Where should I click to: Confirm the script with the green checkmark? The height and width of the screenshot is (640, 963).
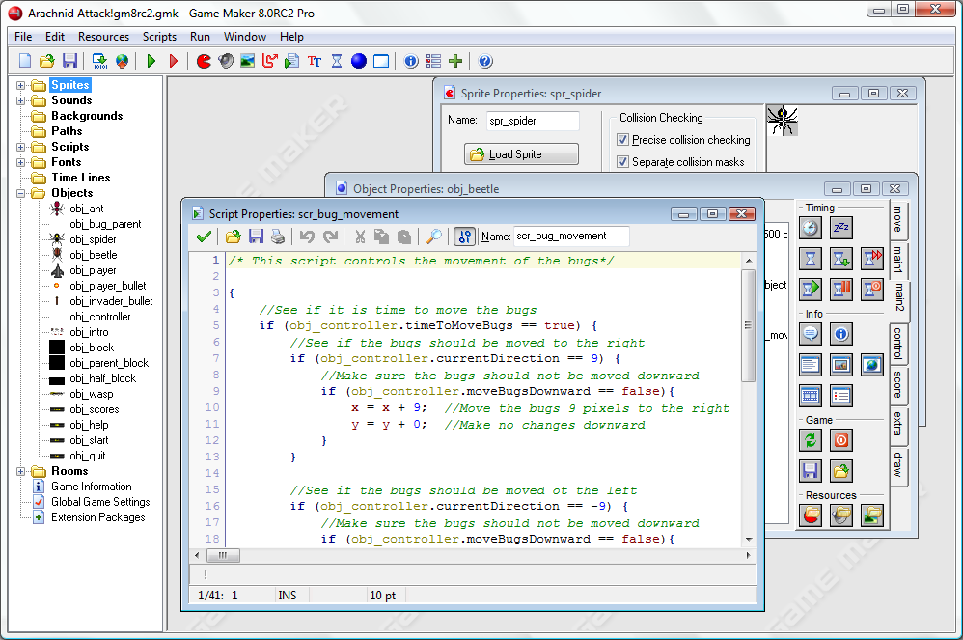[204, 237]
